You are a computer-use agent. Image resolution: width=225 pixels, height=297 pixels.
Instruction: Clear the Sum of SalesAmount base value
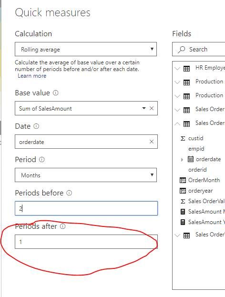coord(152,108)
